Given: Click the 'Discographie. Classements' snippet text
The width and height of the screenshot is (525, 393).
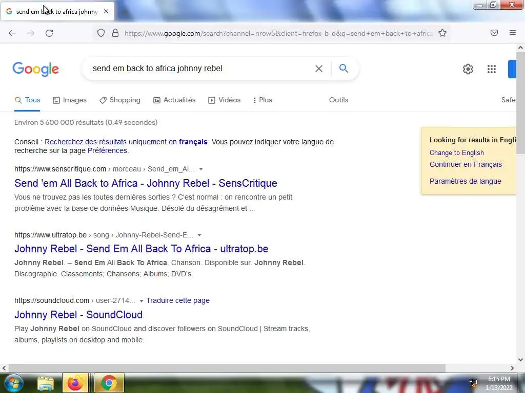Looking at the screenshot, I should [x=104, y=274].
